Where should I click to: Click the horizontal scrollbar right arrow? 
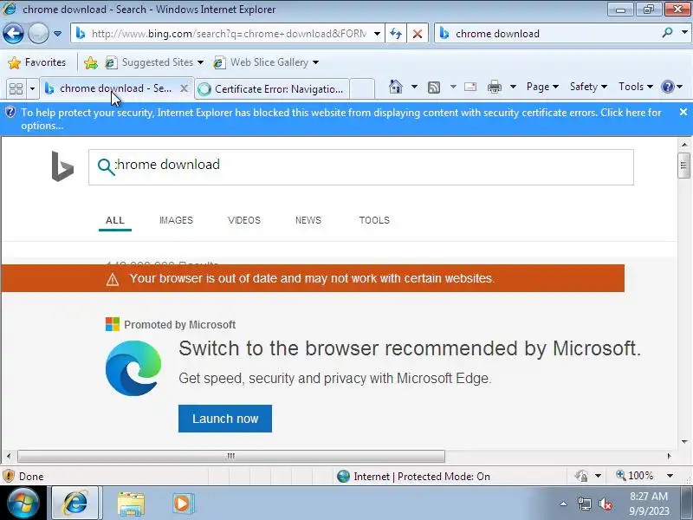(669, 456)
